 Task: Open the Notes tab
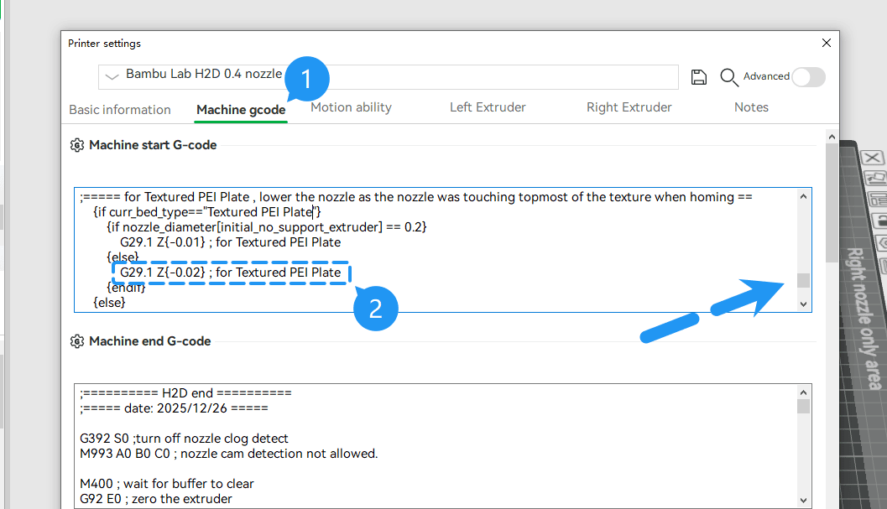tap(751, 107)
